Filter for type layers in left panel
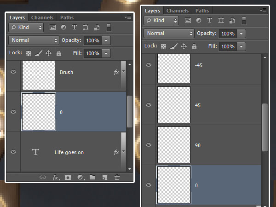 (x=74, y=28)
